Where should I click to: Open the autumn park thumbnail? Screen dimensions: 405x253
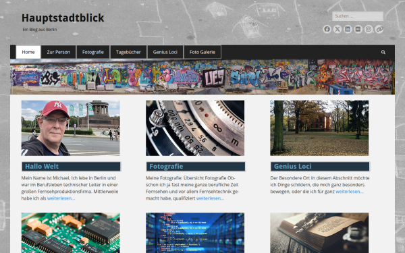[319, 128]
